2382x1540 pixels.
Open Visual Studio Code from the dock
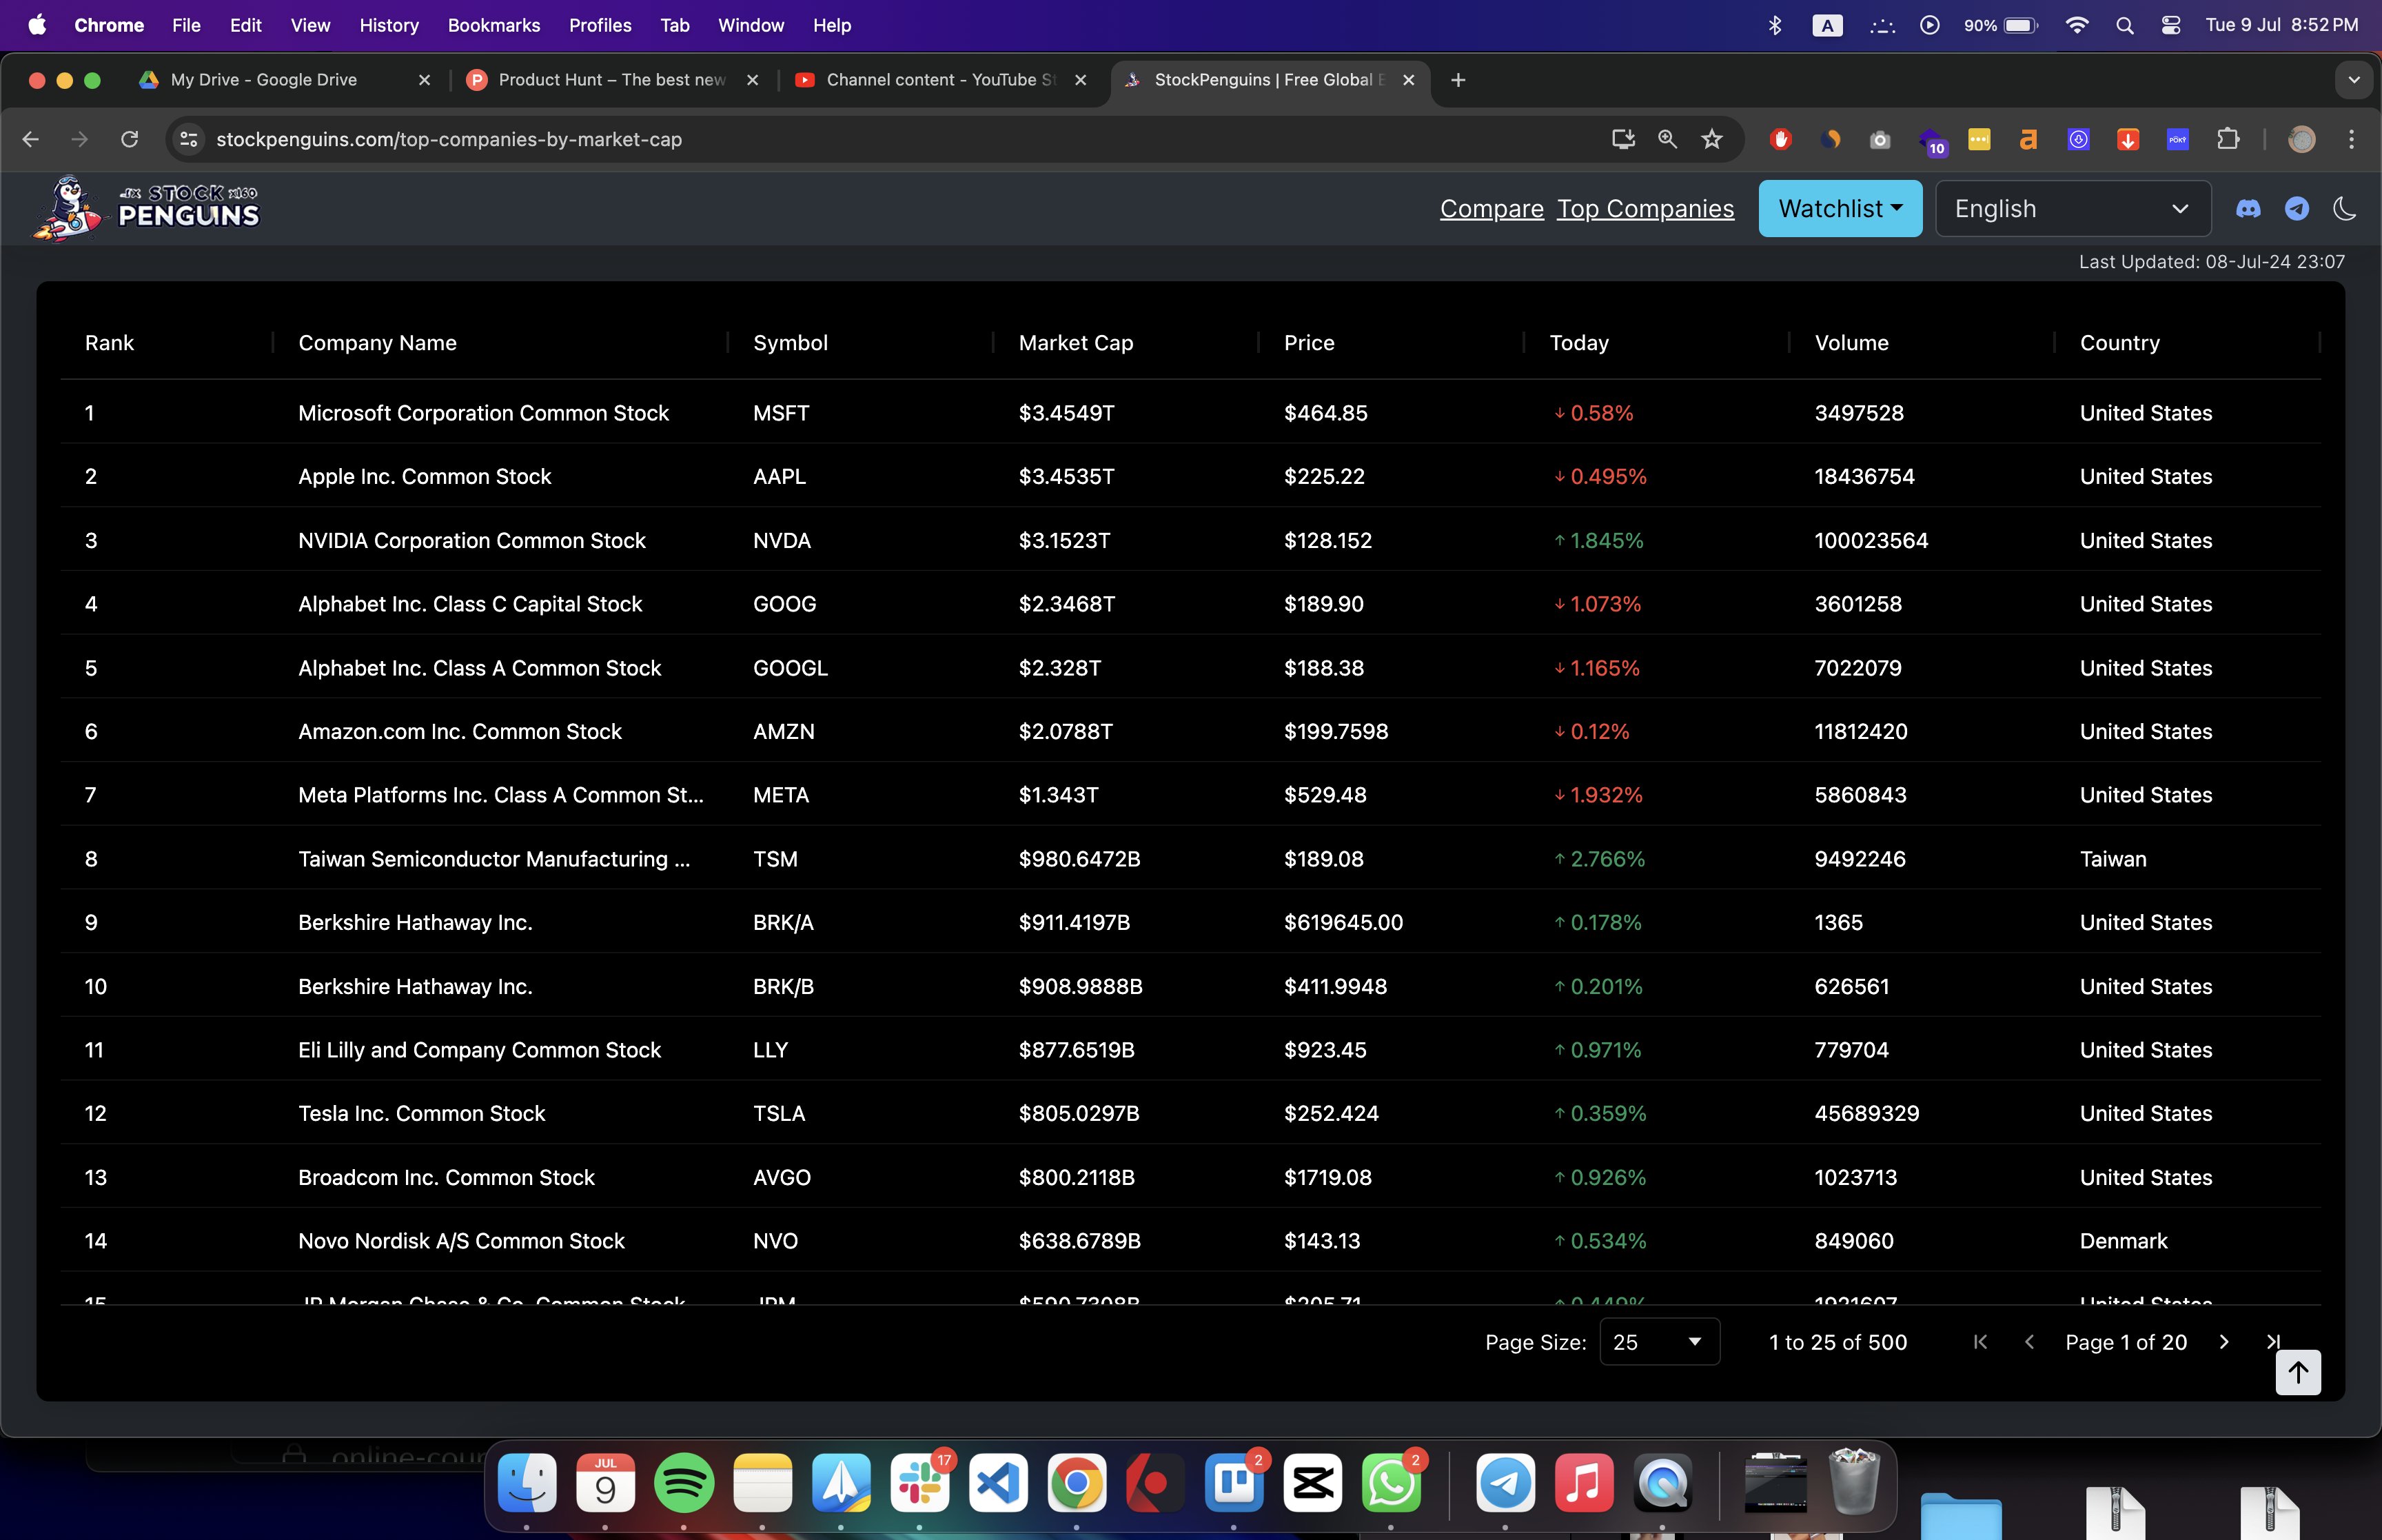pos(999,1483)
